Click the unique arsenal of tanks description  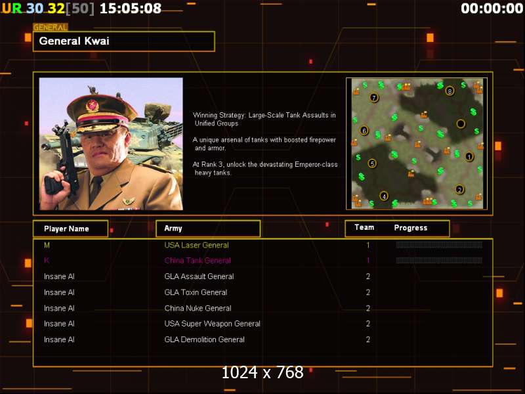pyautogui.click(x=264, y=144)
